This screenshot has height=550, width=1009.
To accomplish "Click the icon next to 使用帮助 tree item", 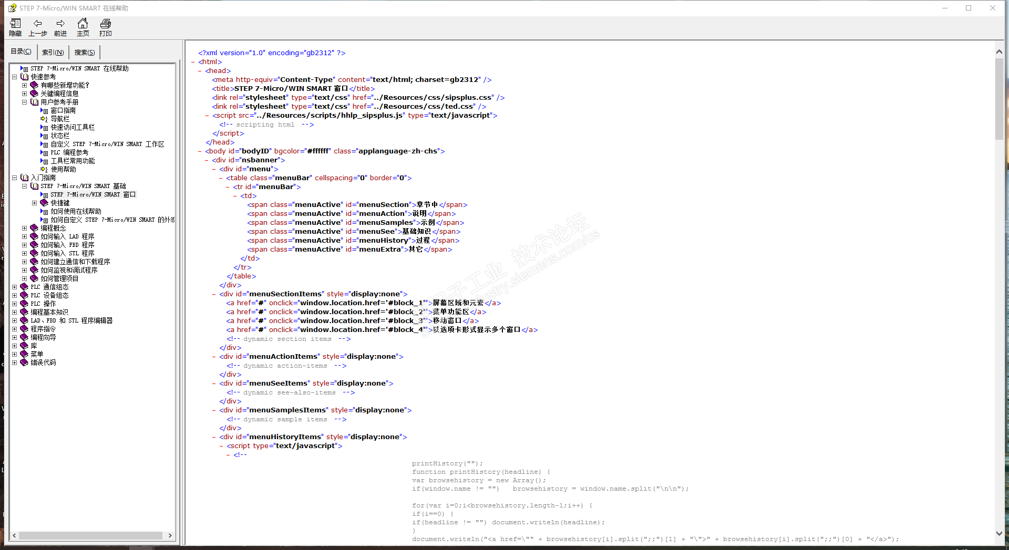I will (44, 169).
